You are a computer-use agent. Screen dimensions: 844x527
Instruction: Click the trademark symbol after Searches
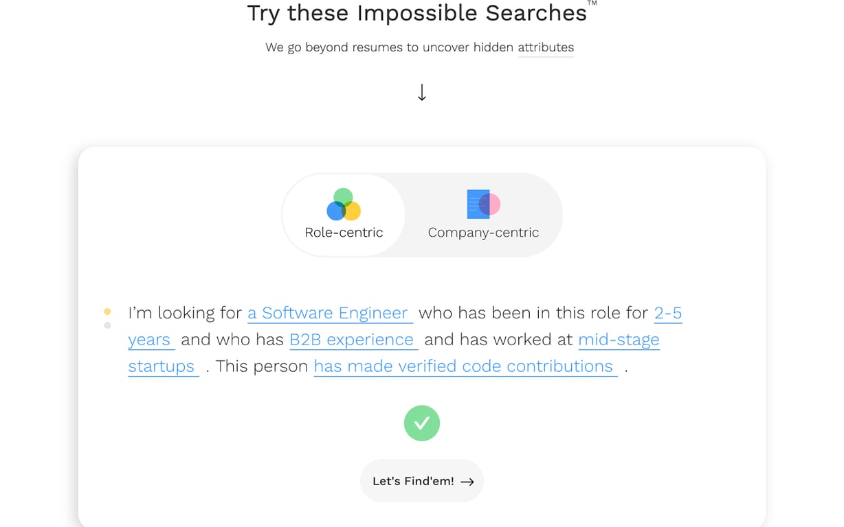592,4
